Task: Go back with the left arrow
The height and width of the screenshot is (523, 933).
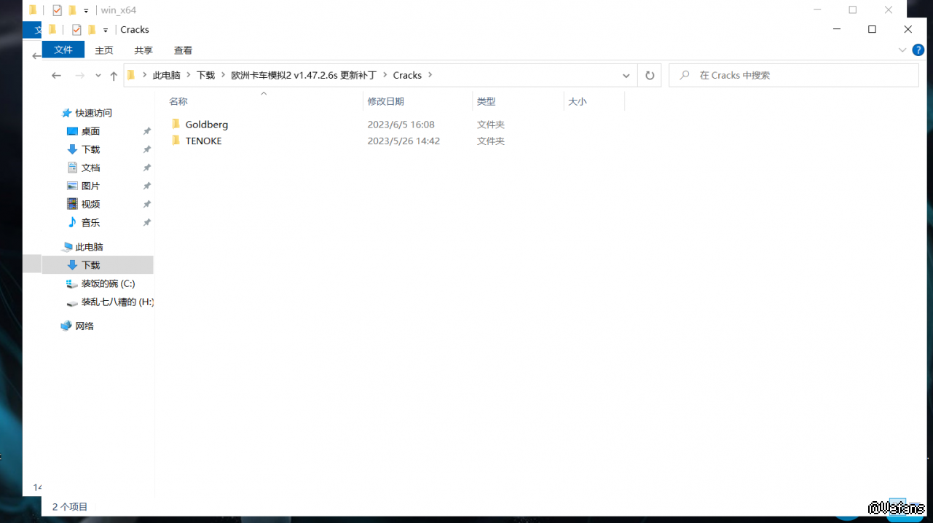Action: click(x=56, y=75)
